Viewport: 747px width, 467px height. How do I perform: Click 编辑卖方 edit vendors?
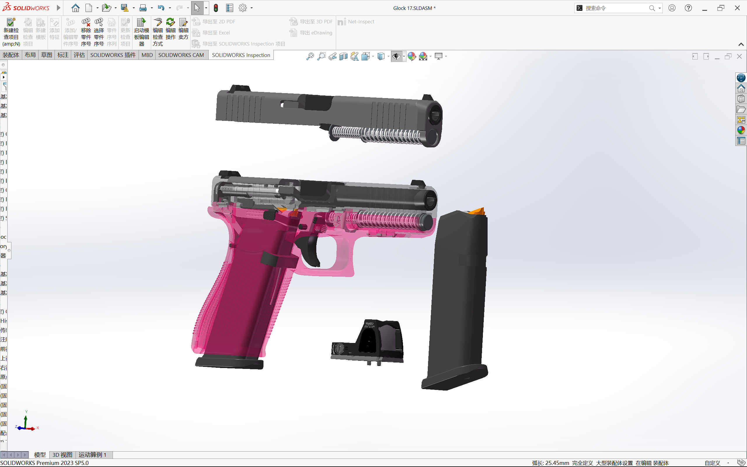183,29
